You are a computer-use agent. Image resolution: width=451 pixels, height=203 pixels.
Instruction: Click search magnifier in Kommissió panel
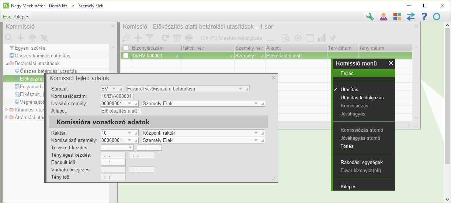tap(9, 38)
